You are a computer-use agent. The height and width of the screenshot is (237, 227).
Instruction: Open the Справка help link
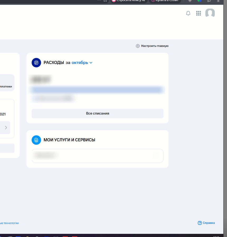coord(206,223)
